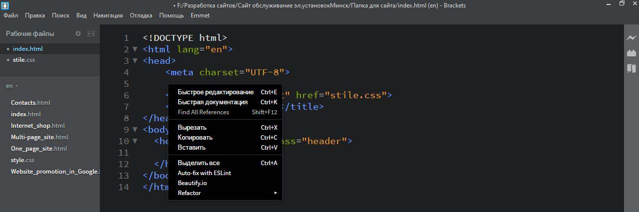Click the split view icon

pos(91,34)
